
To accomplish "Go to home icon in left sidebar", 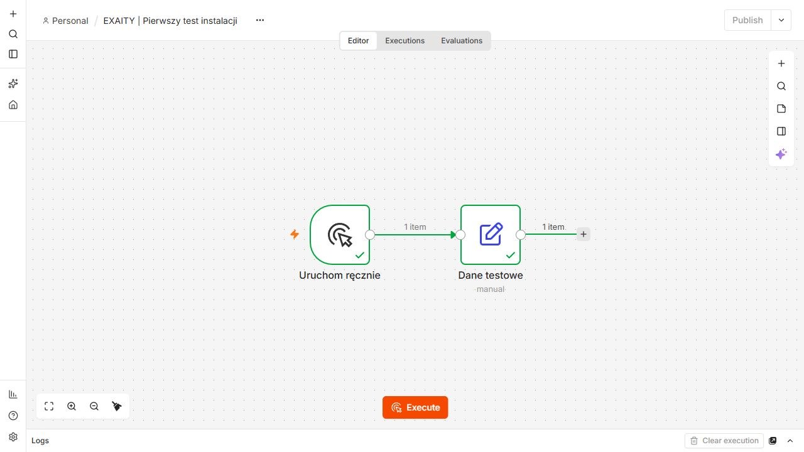I will coord(13,105).
